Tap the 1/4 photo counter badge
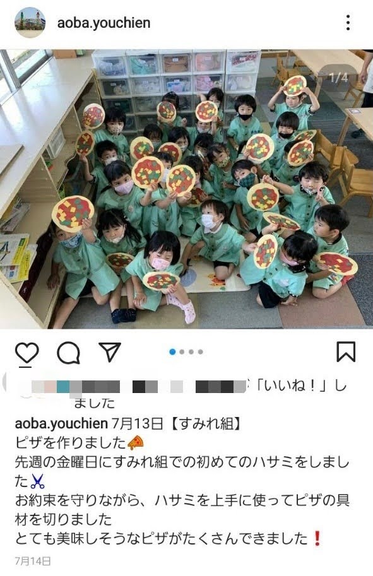Image resolution: width=373 pixels, height=576 pixels. pyautogui.click(x=338, y=78)
